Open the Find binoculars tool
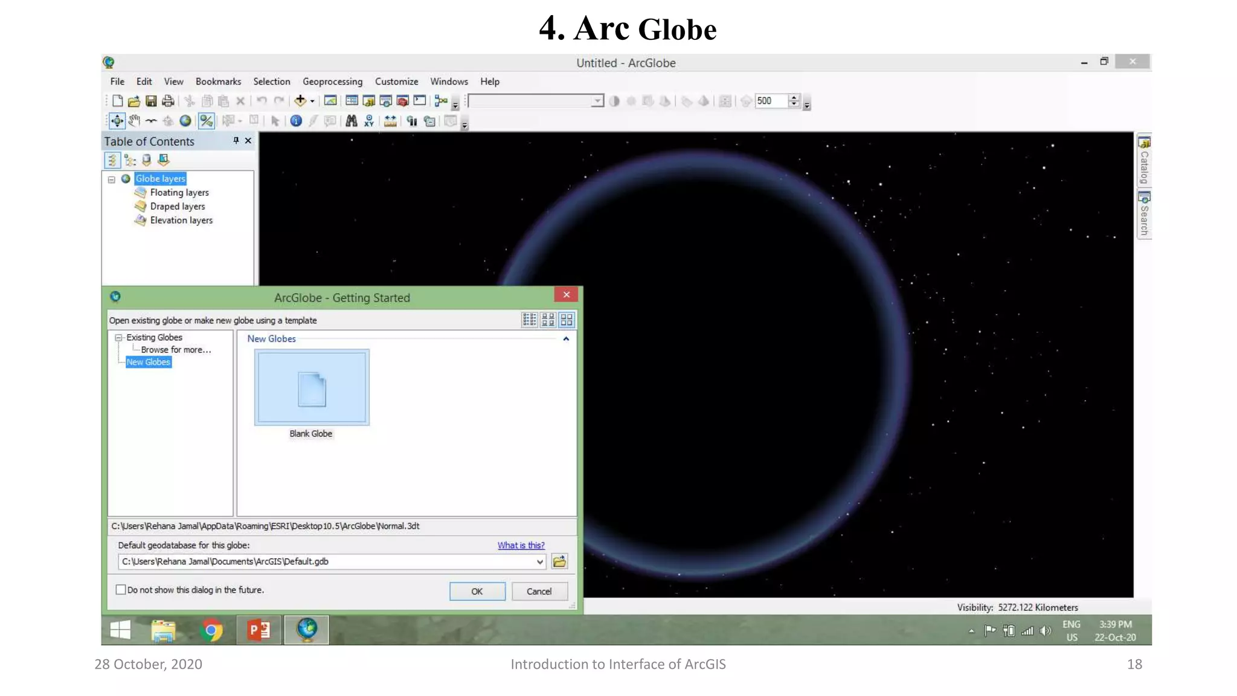This screenshot has width=1237, height=696. click(x=352, y=121)
